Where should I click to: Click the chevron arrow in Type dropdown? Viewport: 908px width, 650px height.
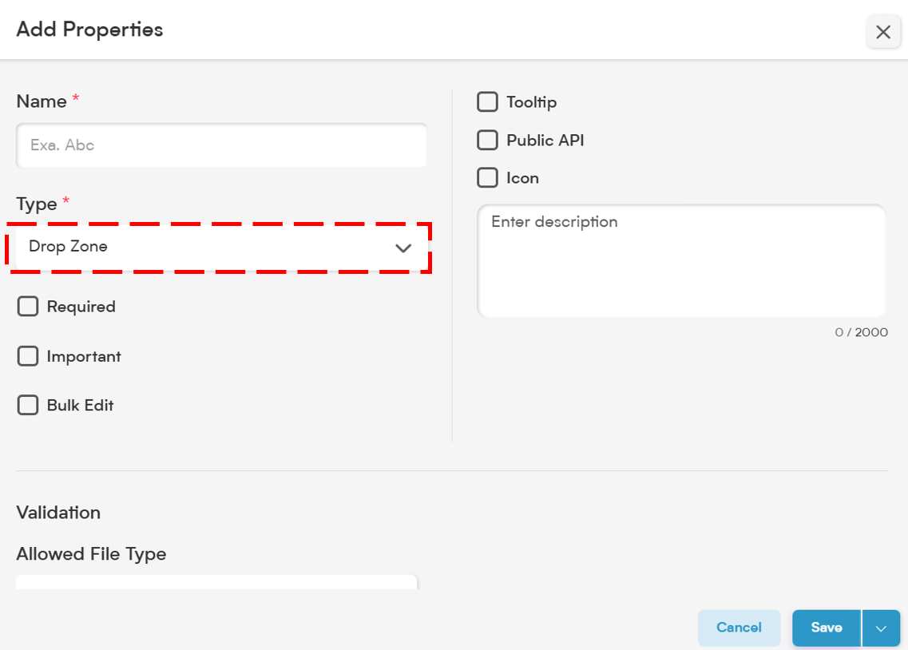pyautogui.click(x=403, y=248)
